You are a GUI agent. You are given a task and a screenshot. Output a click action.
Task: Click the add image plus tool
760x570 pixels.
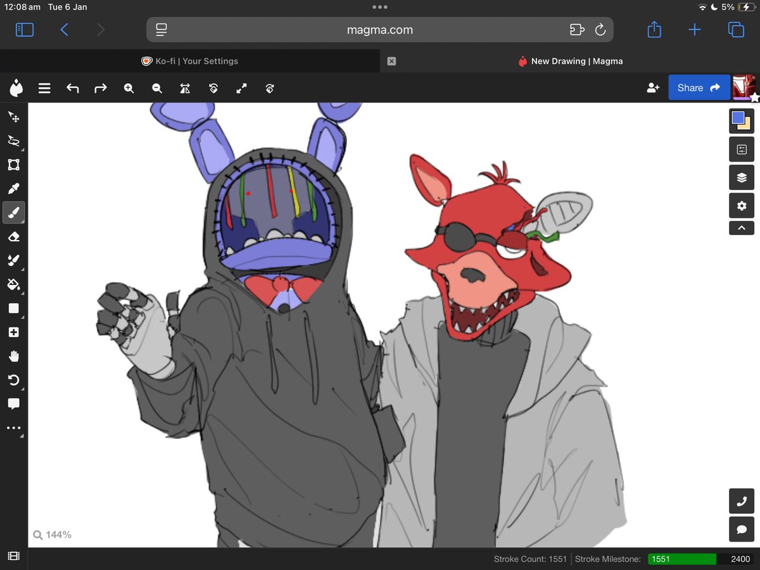[13, 332]
